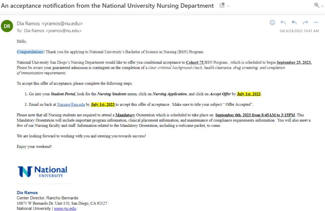Click the To recipient Dia Ramos

coord(53,31)
